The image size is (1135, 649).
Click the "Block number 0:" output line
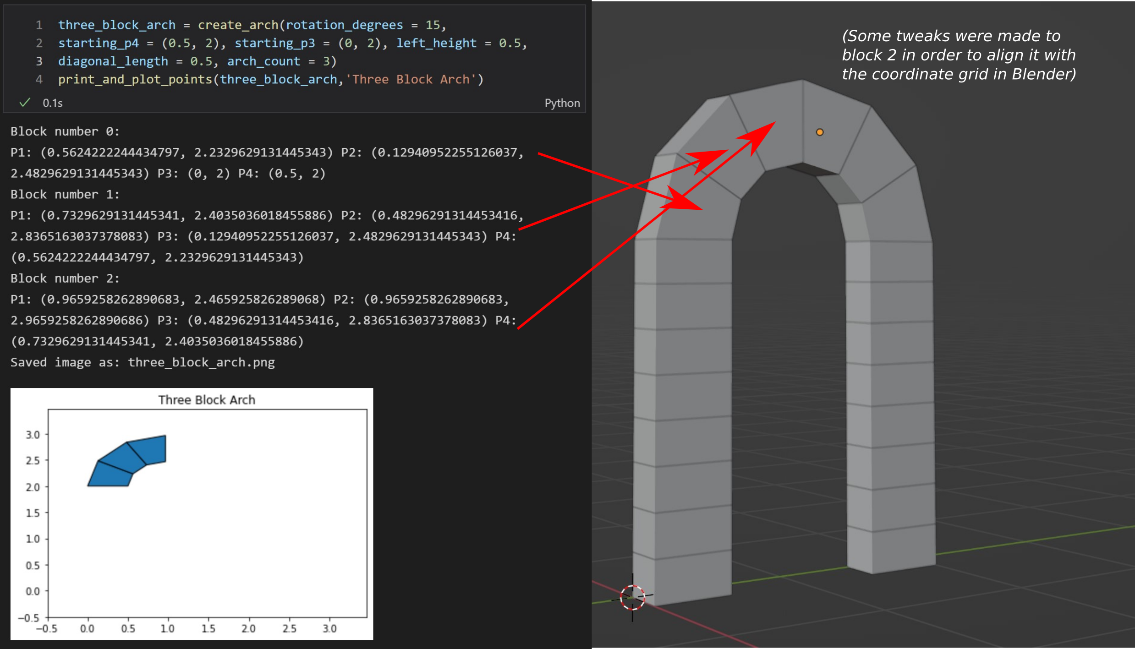[65, 131]
